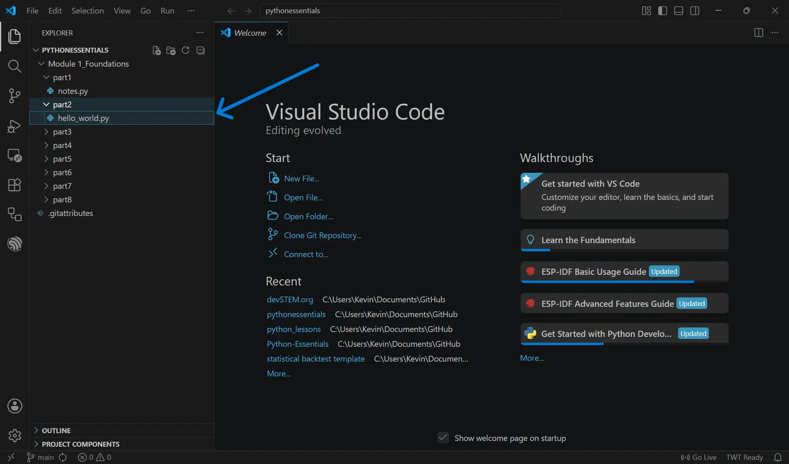Image resolution: width=789 pixels, height=464 pixels.
Task: Collapse all folders in Explorer
Action: tap(201, 50)
